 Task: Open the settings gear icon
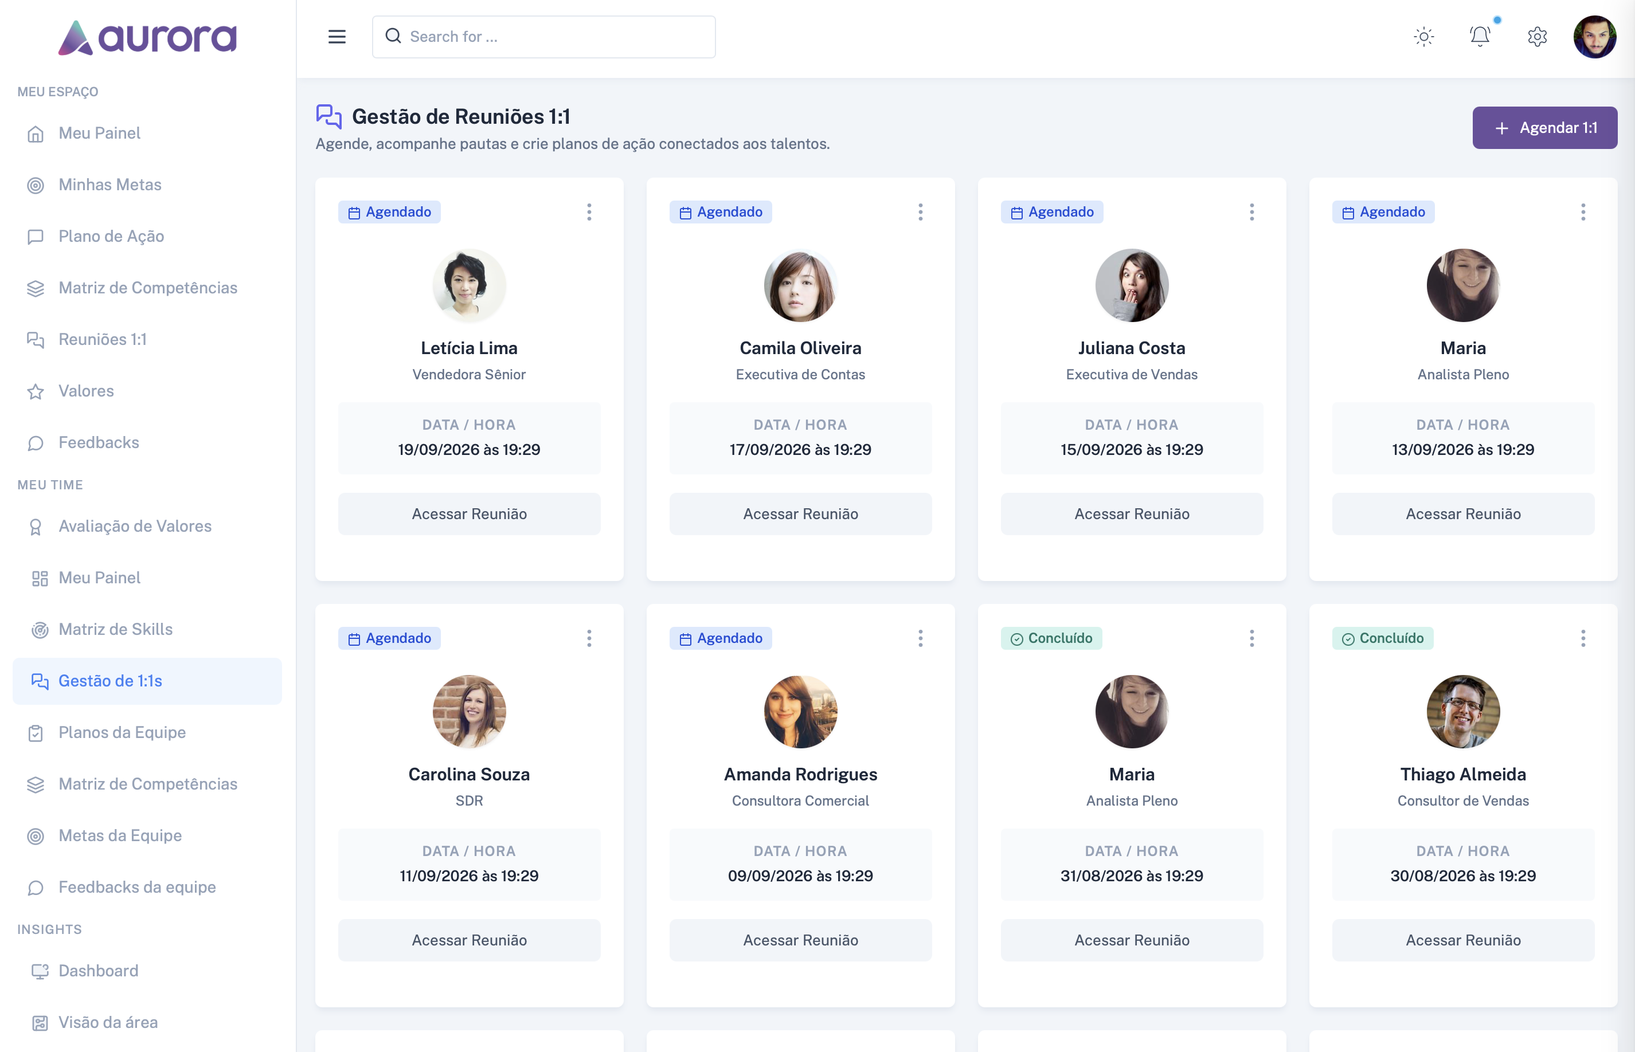click(1538, 37)
